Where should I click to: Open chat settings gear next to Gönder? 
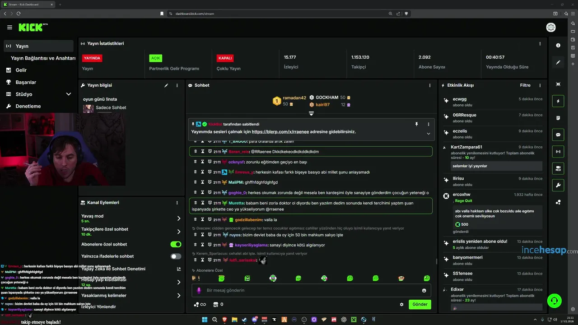(401, 304)
